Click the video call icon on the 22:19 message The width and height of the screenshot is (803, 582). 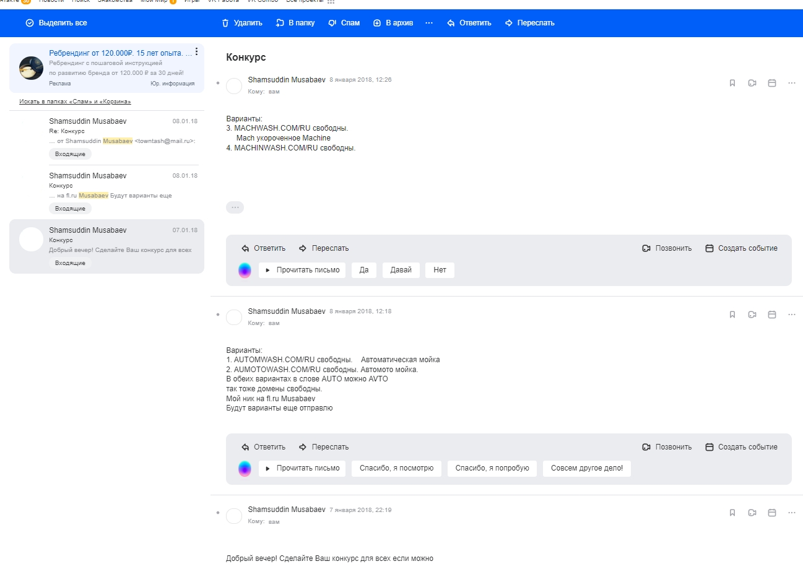(752, 513)
